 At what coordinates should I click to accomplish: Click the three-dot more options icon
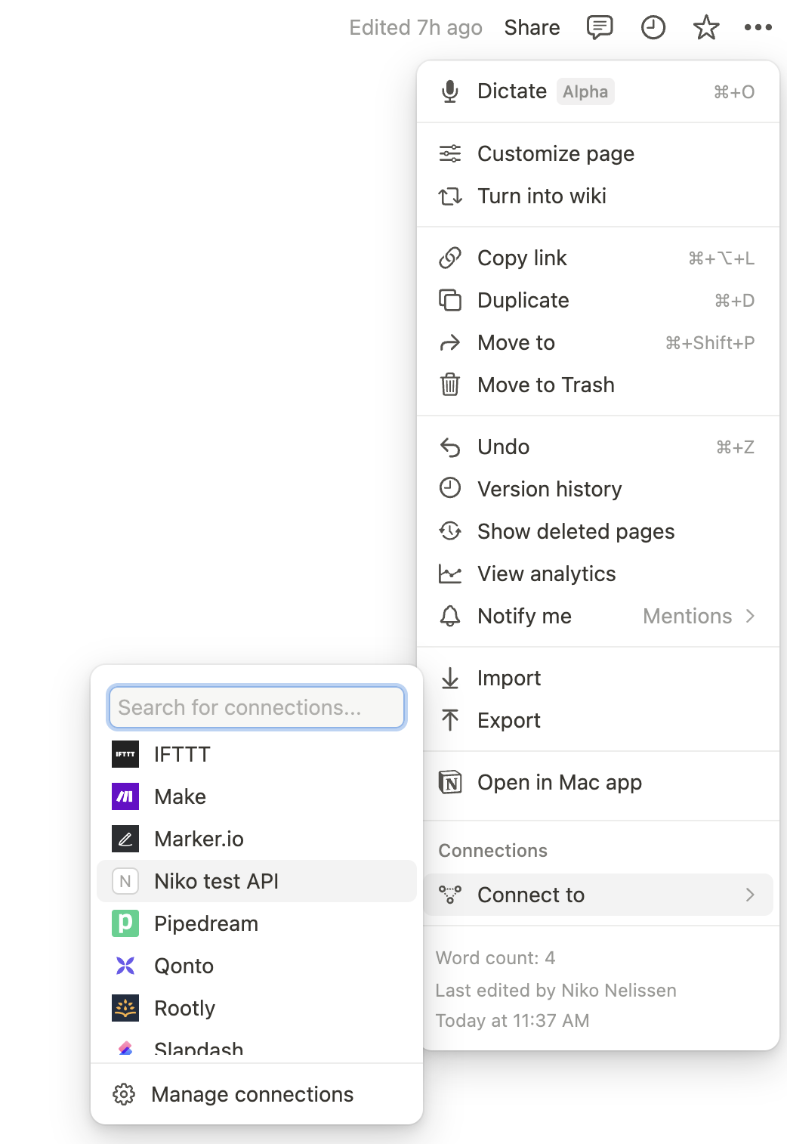(x=758, y=28)
